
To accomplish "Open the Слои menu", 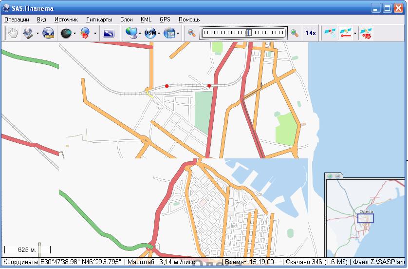I will 126,19.
